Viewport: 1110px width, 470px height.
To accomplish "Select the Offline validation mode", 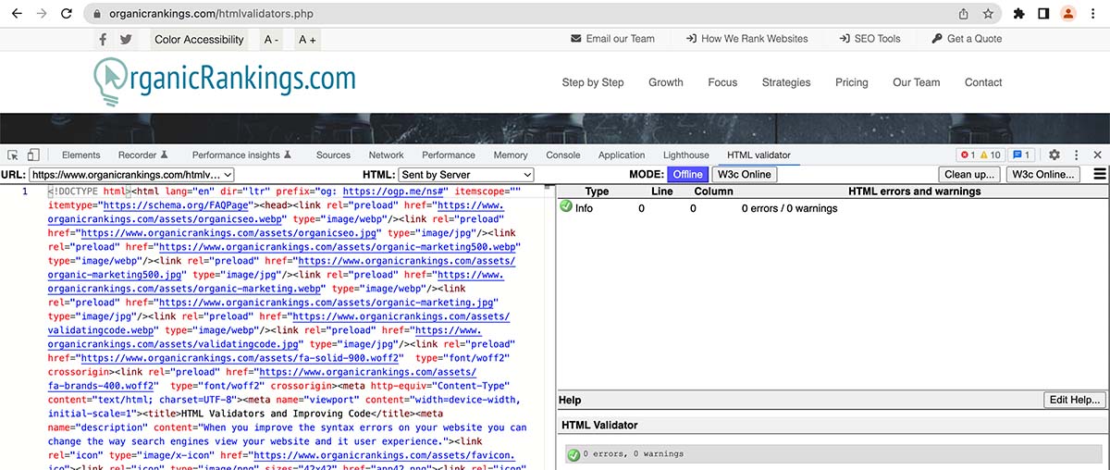I will point(687,174).
